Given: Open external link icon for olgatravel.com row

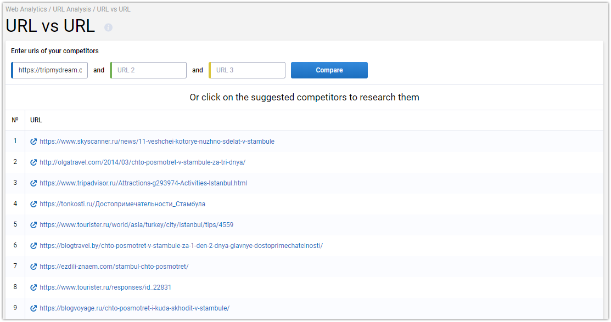Looking at the screenshot, I should (x=33, y=162).
